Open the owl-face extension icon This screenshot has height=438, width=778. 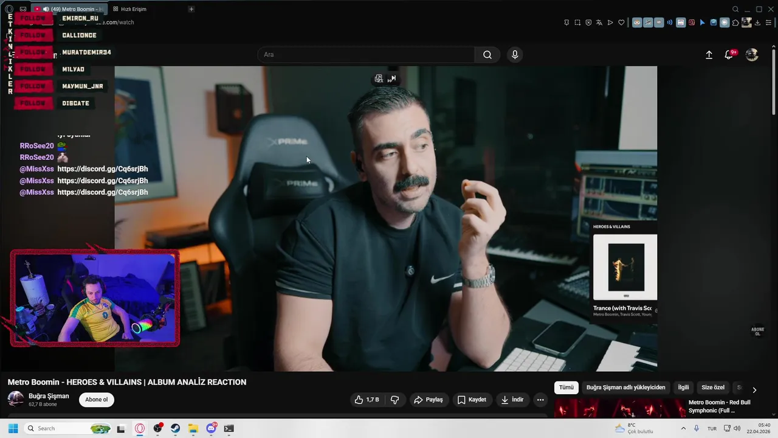(x=637, y=23)
